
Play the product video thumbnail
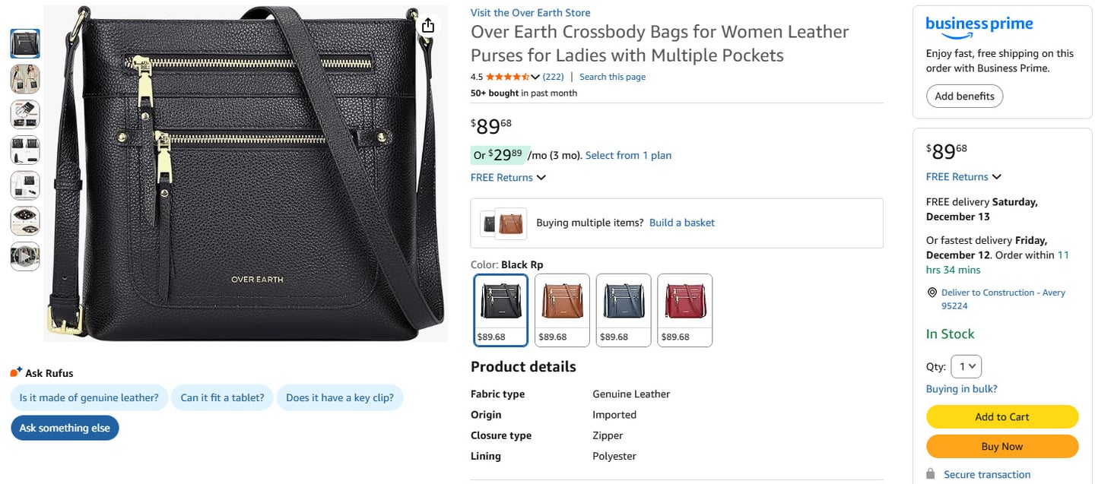pyautogui.click(x=25, y=257)
